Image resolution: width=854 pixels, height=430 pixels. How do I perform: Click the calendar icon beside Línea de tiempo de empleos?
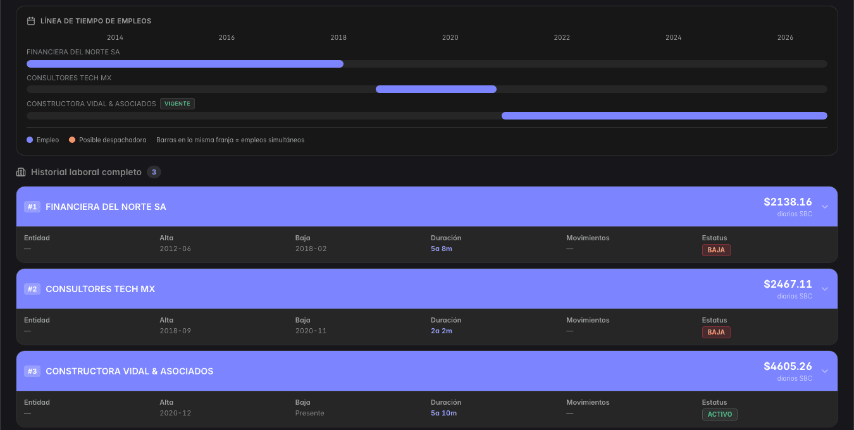point(31,21)
